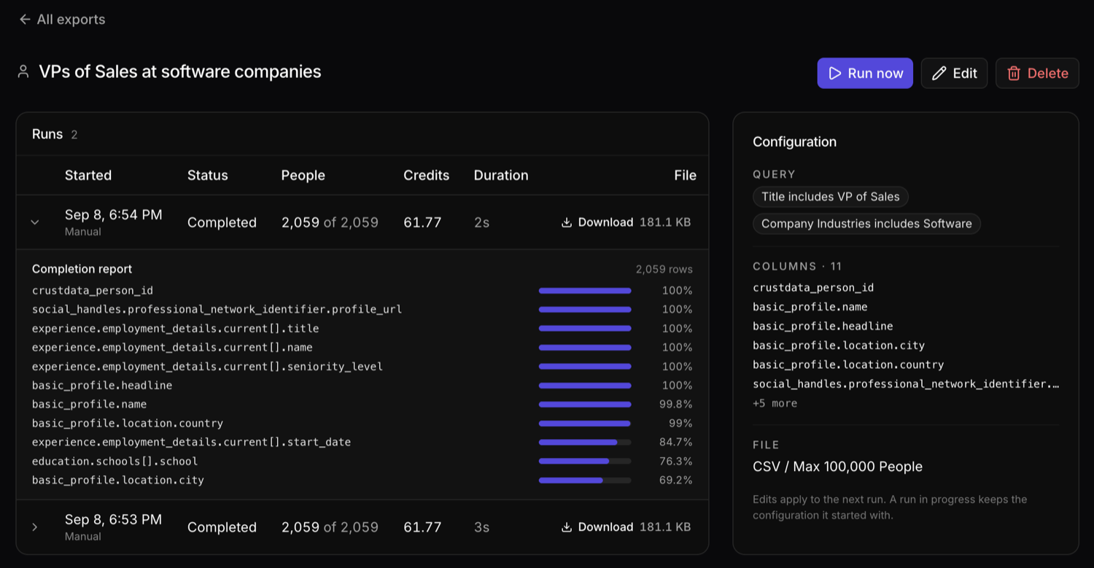The image size is (1094, 568).
Task: Click the crustdata_person_id completion bar
Action: point(585,290)
